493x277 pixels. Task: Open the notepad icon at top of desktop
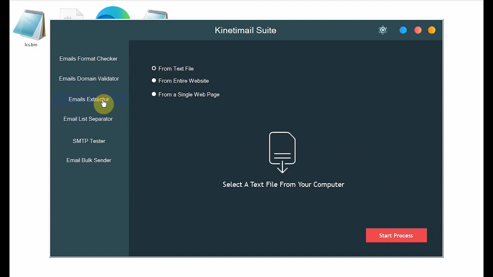tap(155, 13)
